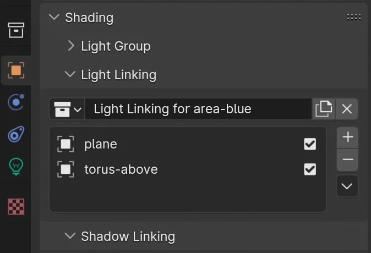Click the Shading panel drag grip dots

(354, 17)
